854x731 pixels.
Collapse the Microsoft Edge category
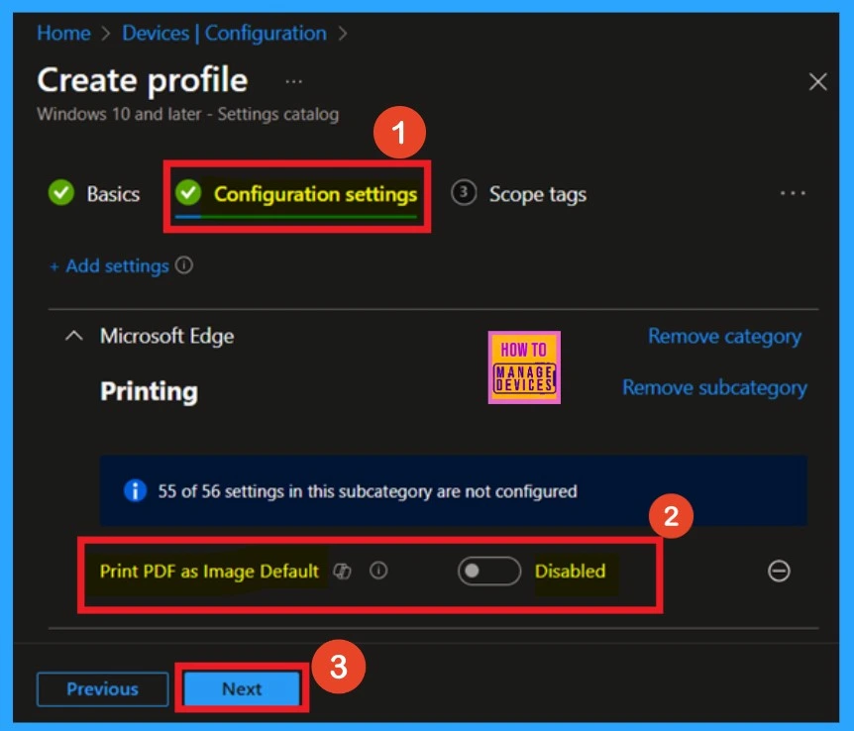coord(74,336)
